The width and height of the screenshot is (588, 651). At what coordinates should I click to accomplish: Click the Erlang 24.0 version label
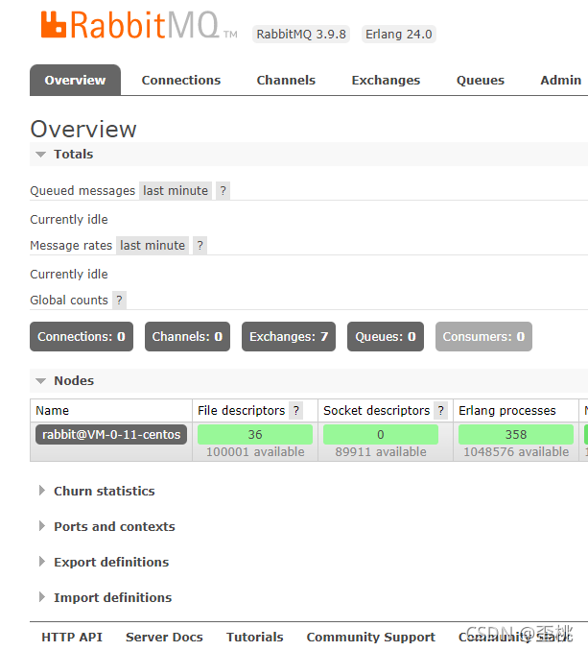(x=398, y=34)
